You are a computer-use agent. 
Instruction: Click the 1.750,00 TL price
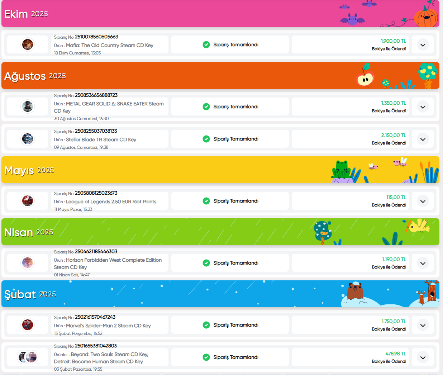394,322
